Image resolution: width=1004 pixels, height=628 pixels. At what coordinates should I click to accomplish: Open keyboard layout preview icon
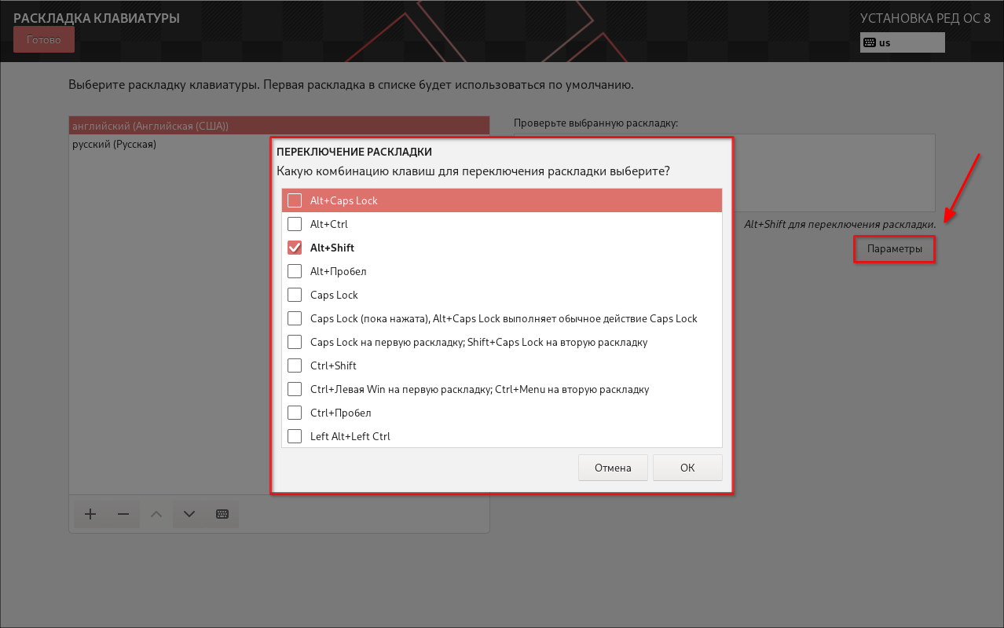tap(222, 514)
